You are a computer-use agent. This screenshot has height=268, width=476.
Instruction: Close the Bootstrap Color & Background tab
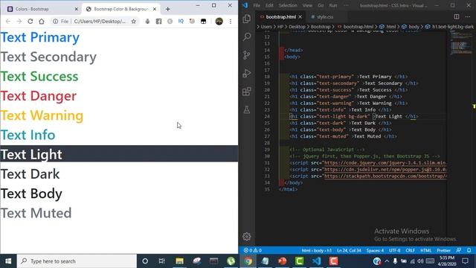pos(155,9)
